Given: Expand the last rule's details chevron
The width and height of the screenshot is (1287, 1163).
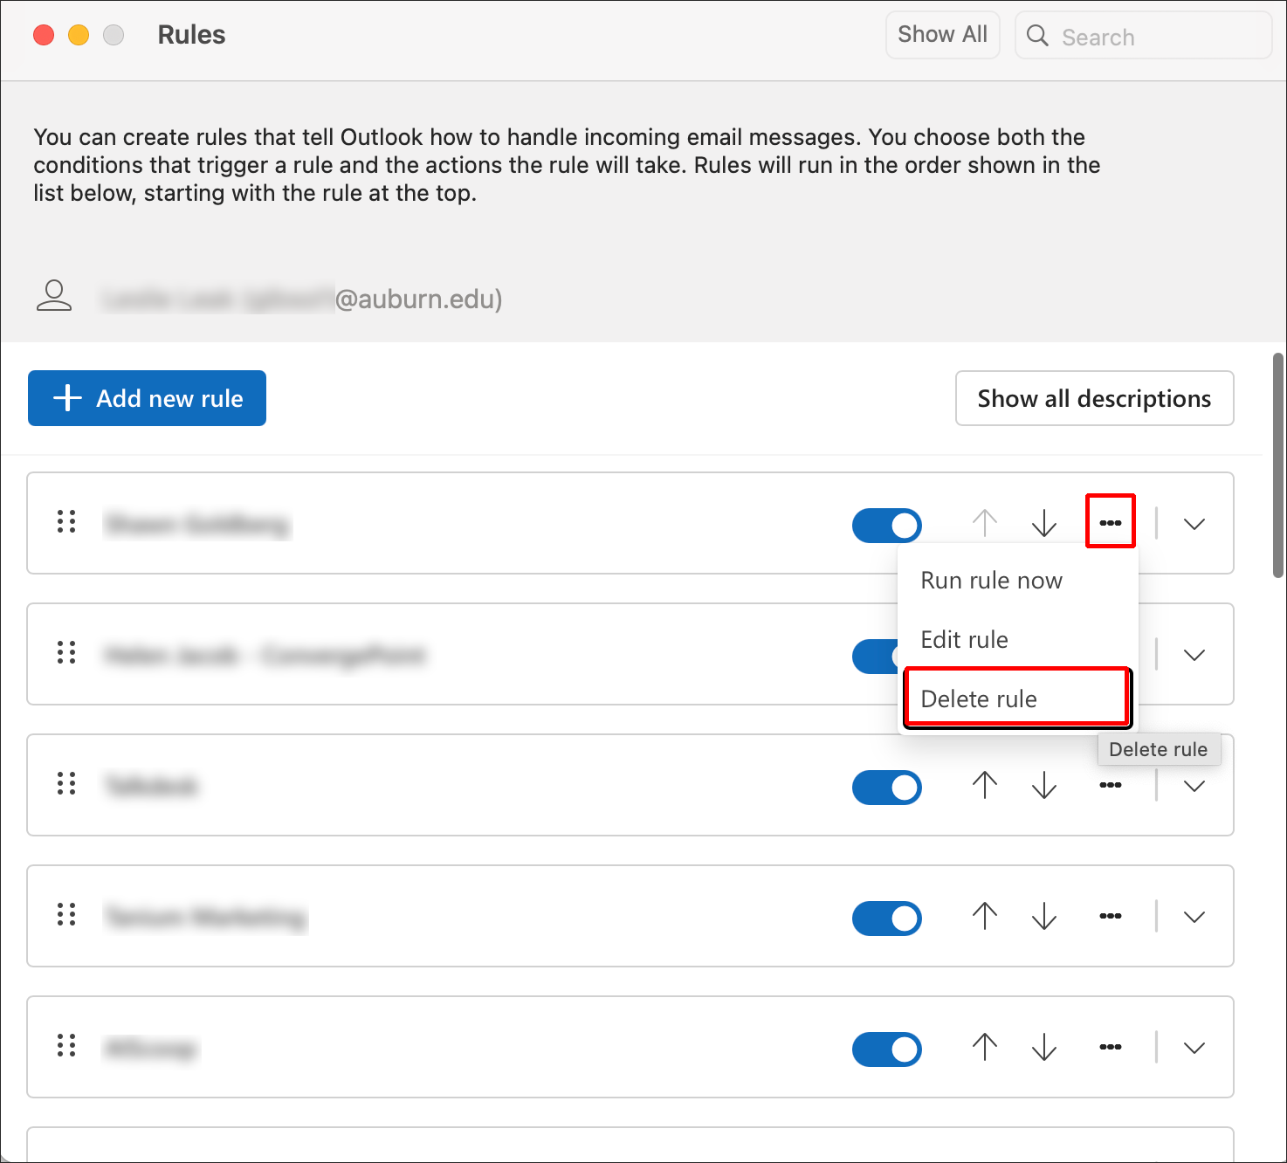Looking at the screenshot, I should 1193,1047.
